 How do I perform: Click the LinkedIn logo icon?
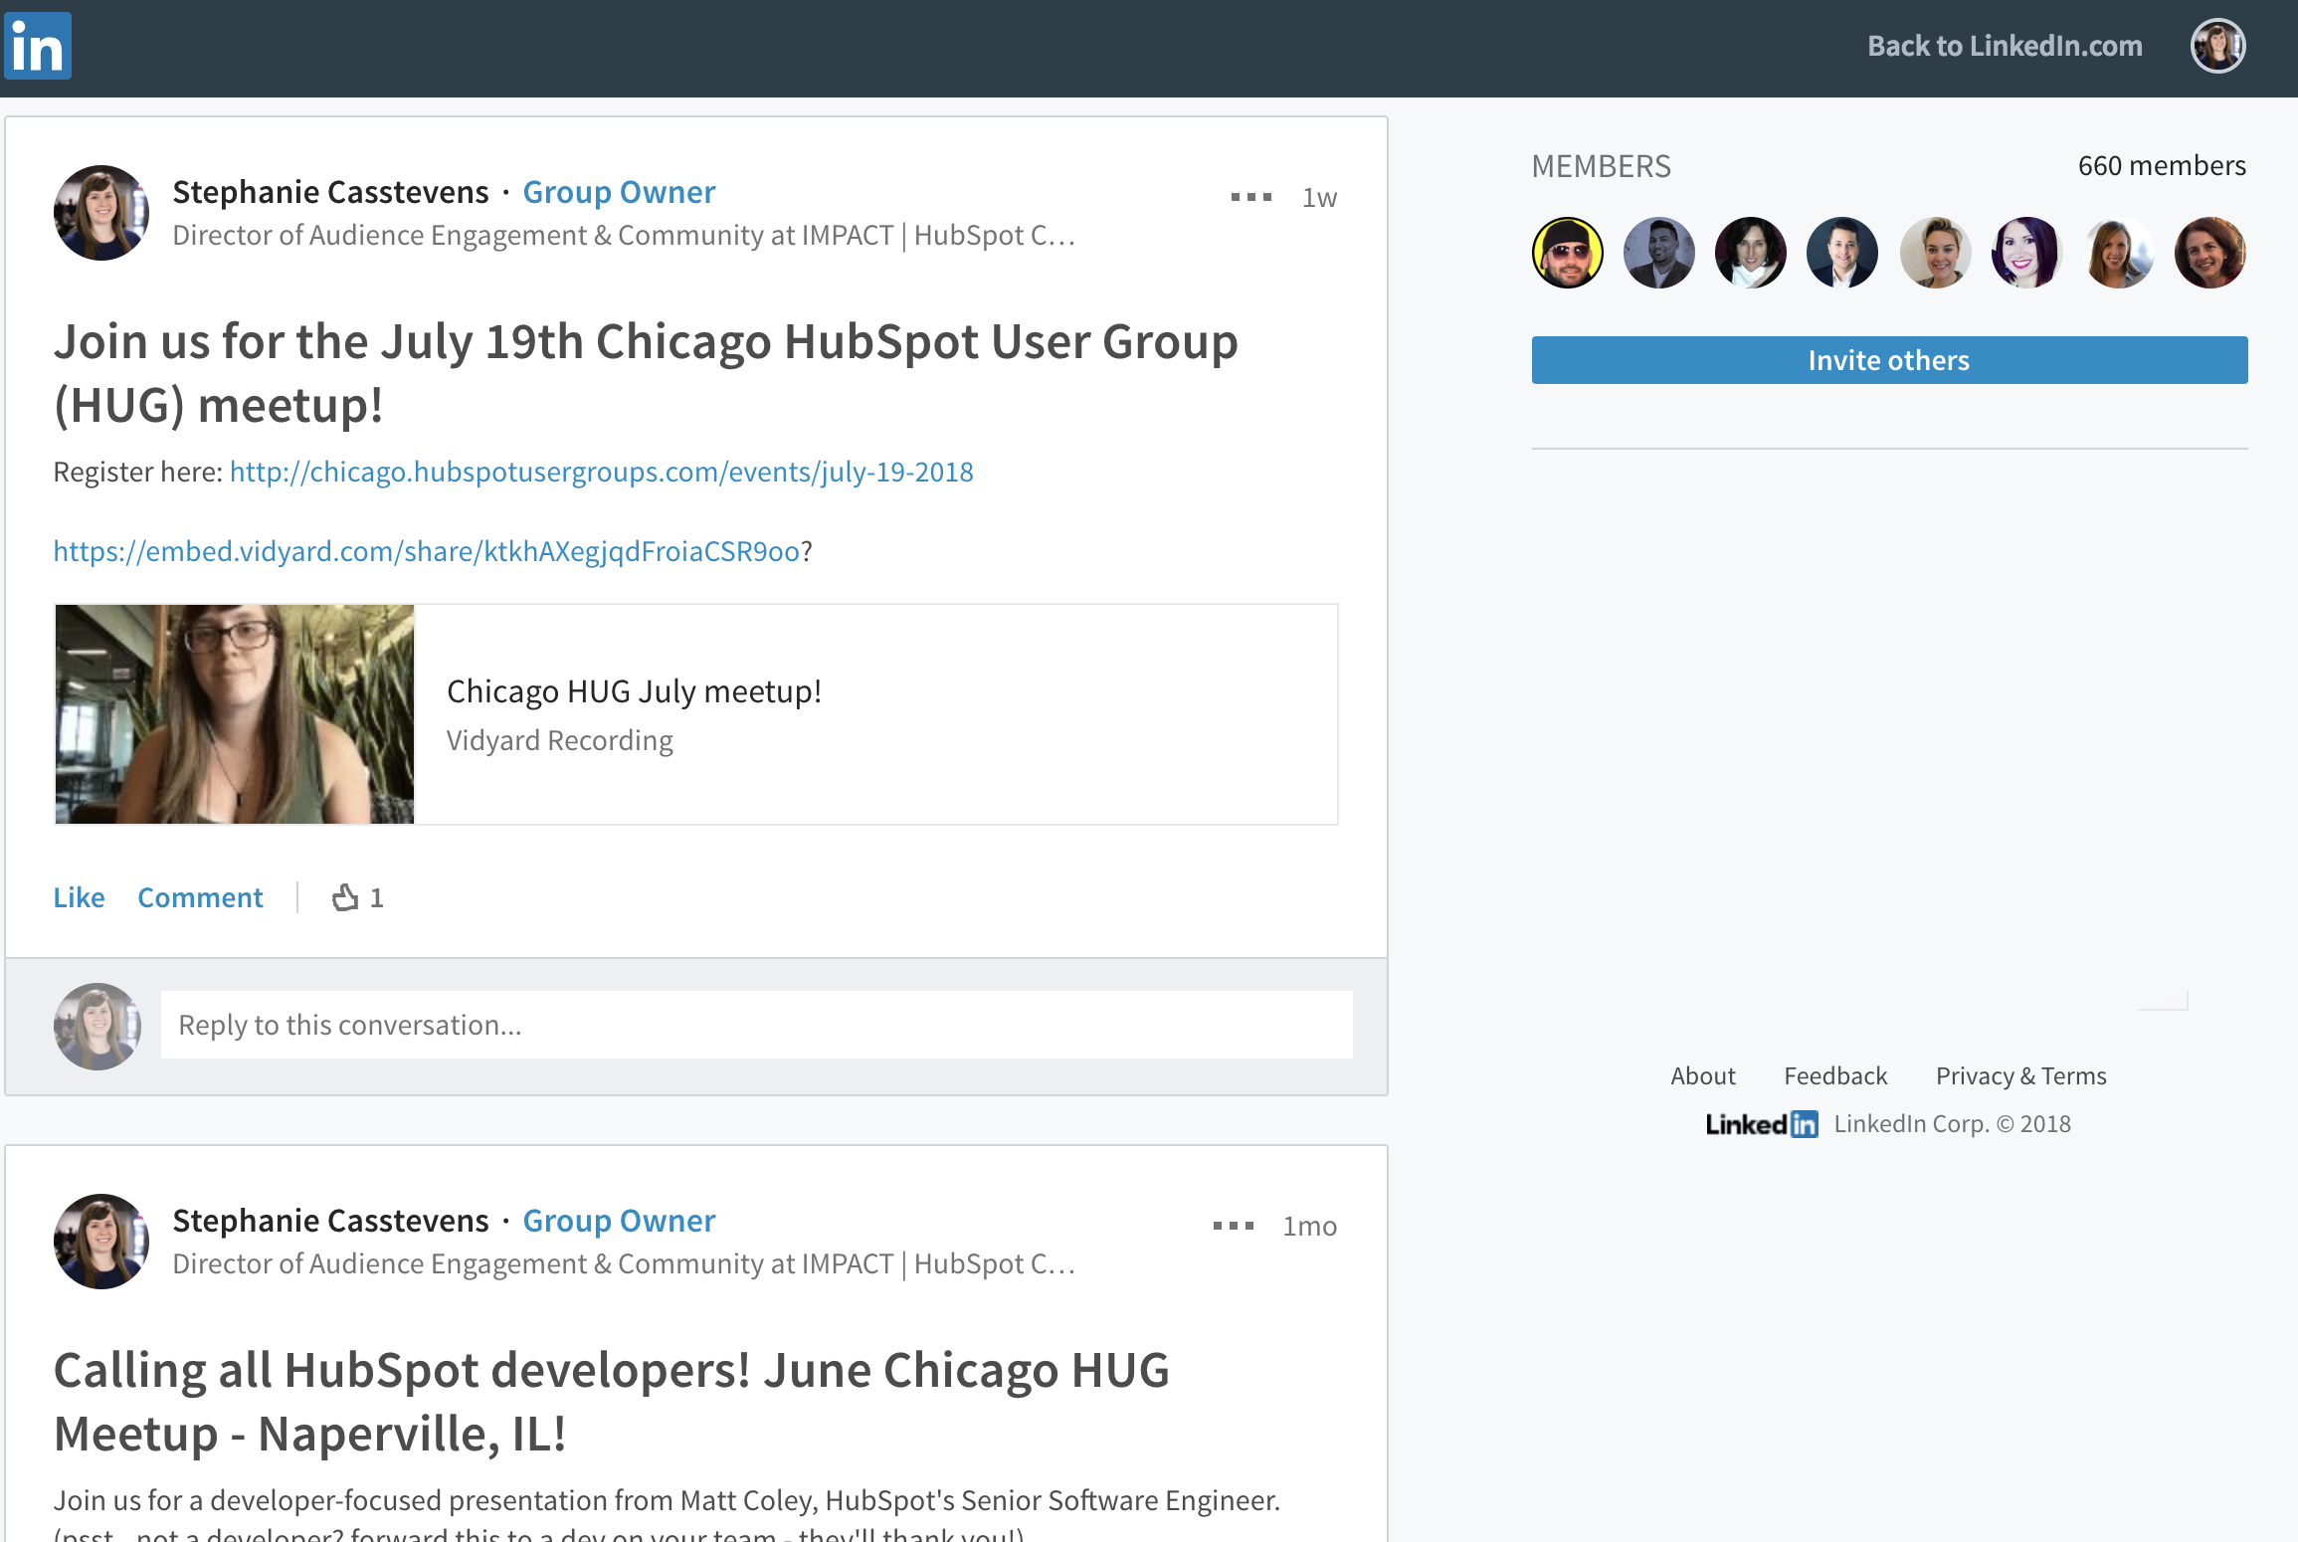(38, 46)
